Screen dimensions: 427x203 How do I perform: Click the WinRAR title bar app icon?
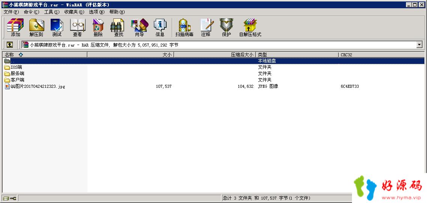click(5, 5)
